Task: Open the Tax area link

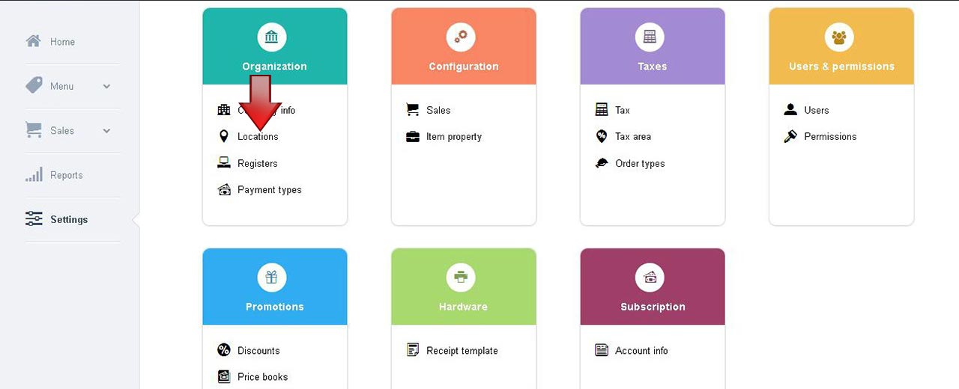Action: point(633,137)
